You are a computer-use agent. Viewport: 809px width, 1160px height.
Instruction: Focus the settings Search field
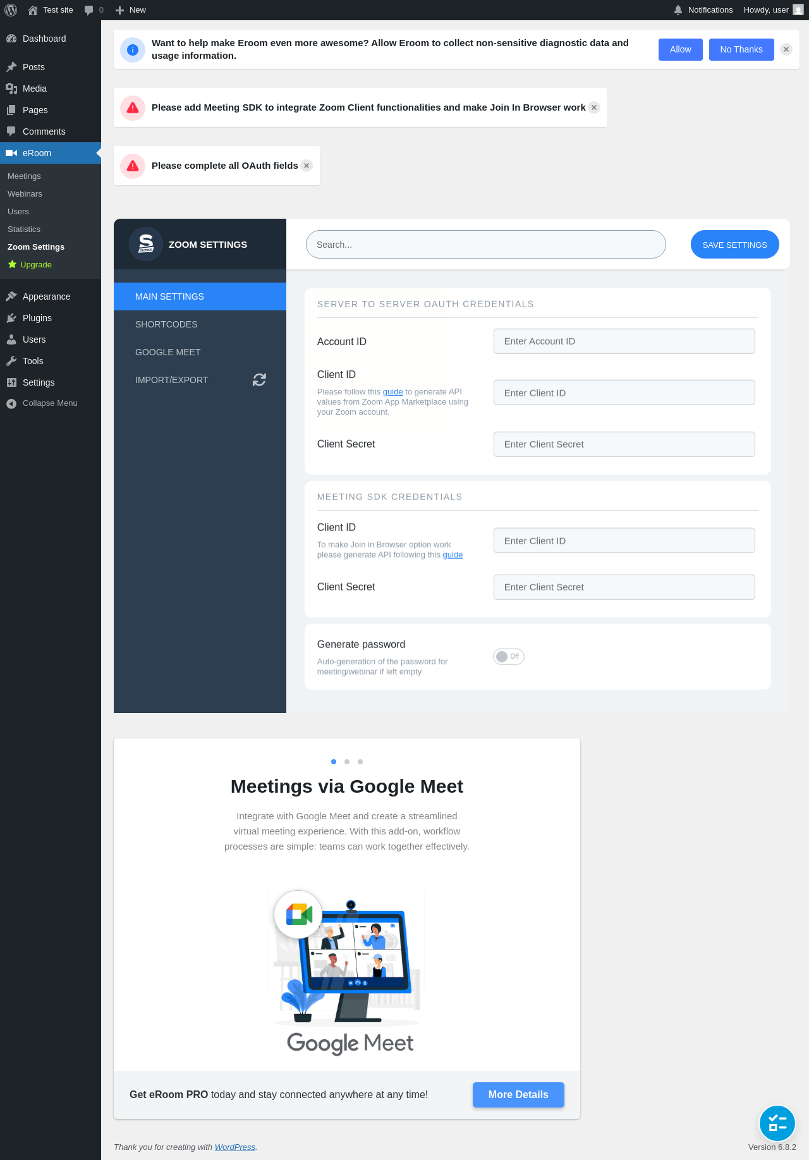click(x=485, y=245)
